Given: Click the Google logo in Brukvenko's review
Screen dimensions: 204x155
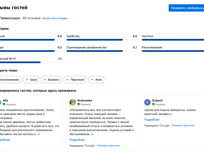Looking at the screenshot, I should tap(89, 145).
